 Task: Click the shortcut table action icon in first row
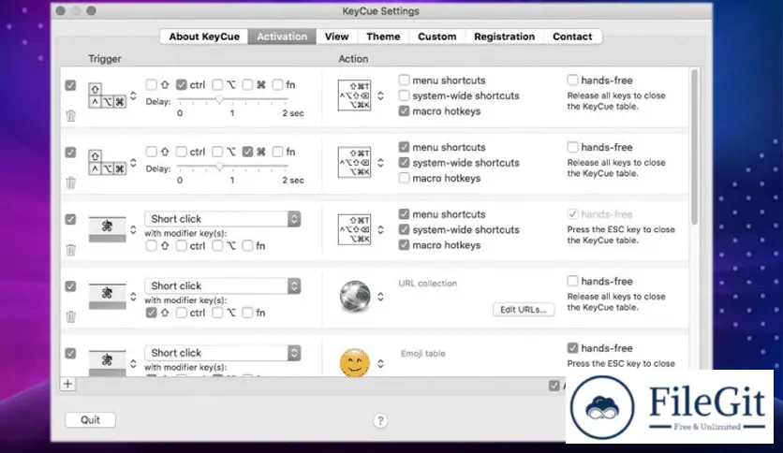[x=354, y=95]
